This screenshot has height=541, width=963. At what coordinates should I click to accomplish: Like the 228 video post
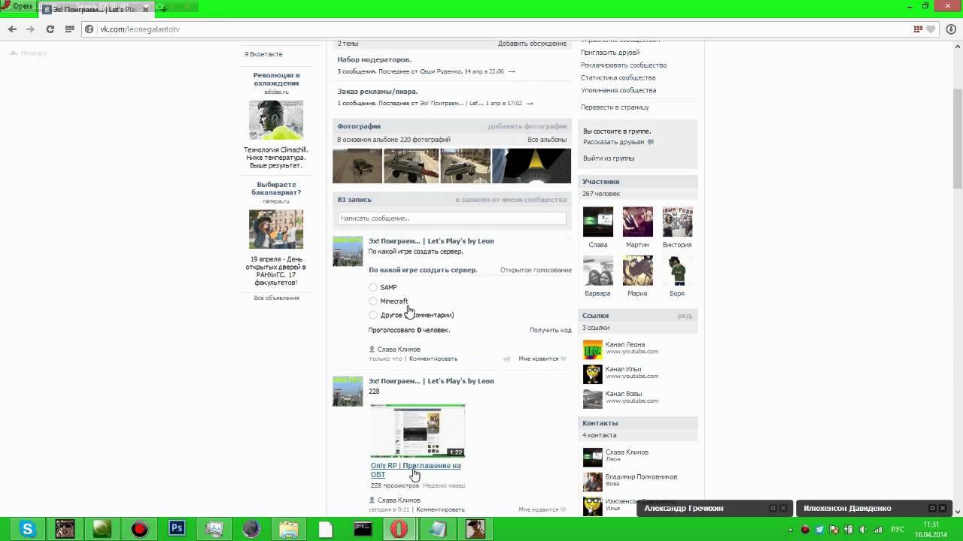542,509
